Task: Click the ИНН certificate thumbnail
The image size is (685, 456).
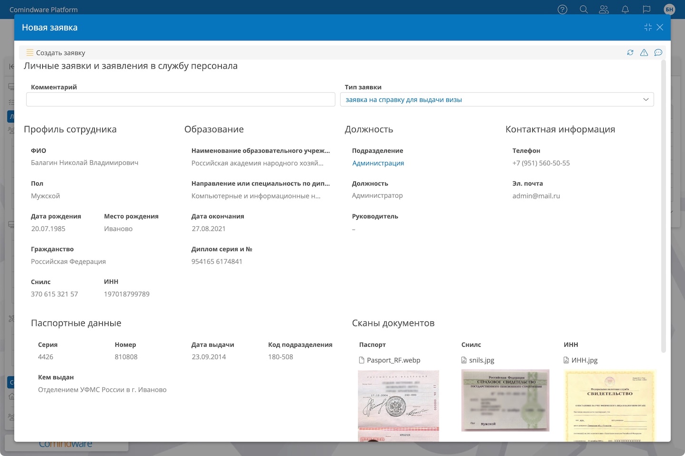Action: pos(610,406)
